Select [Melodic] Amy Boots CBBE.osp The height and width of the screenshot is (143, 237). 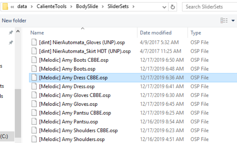(74, 60)
